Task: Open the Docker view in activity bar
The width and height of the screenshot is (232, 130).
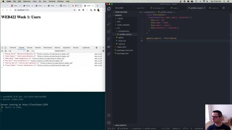Action: pyautogui.click(x=109, y=47)
